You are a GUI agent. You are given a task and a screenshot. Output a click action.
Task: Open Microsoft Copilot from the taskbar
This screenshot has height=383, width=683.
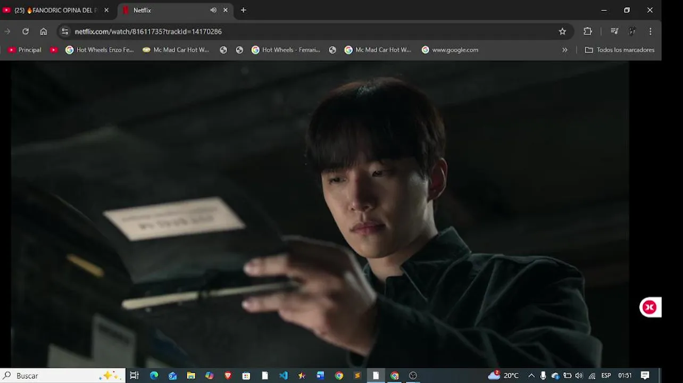click(210, 376)
